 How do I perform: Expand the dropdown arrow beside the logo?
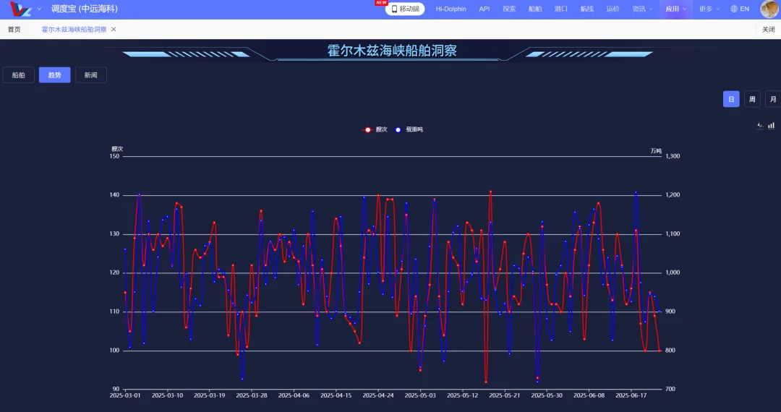point(39,9)
